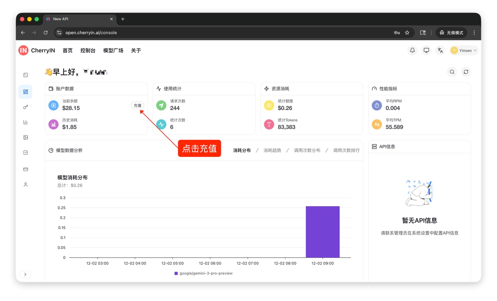
Task: Switch to the 调用次数排行 tab
Action: point(346,150)
